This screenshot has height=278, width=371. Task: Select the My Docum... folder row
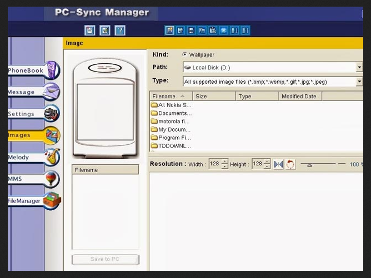tap(171, 129)
